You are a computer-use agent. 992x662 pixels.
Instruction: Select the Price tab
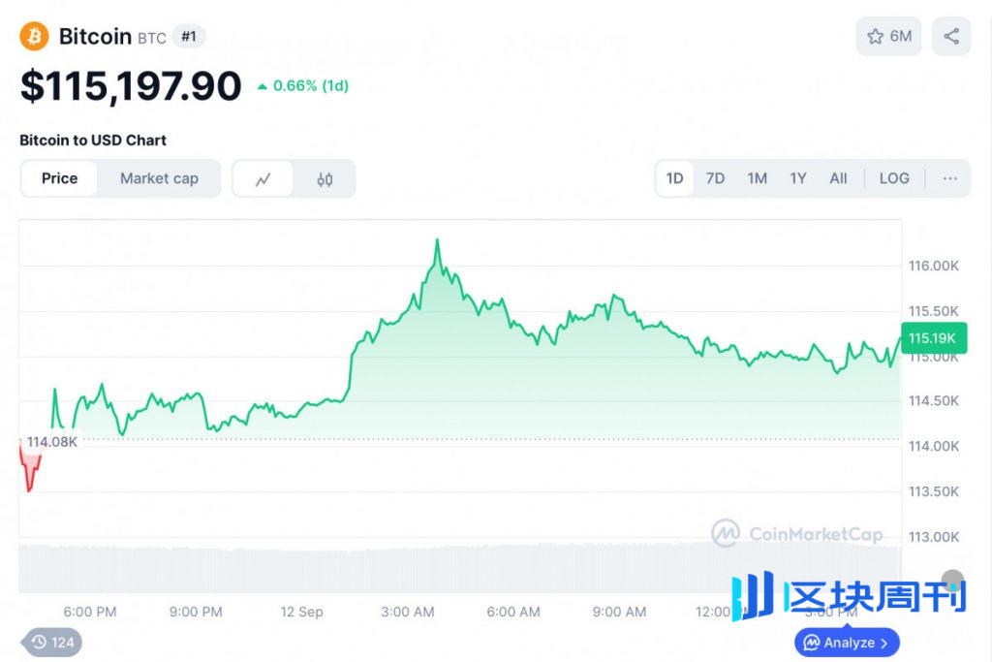tap(59, 178)
